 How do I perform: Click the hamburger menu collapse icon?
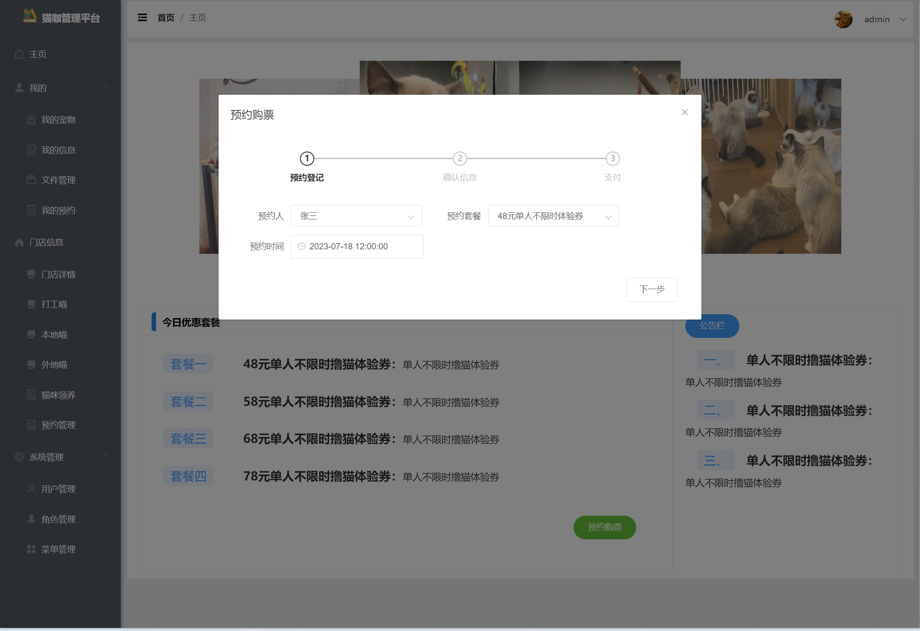click(142, 17)
